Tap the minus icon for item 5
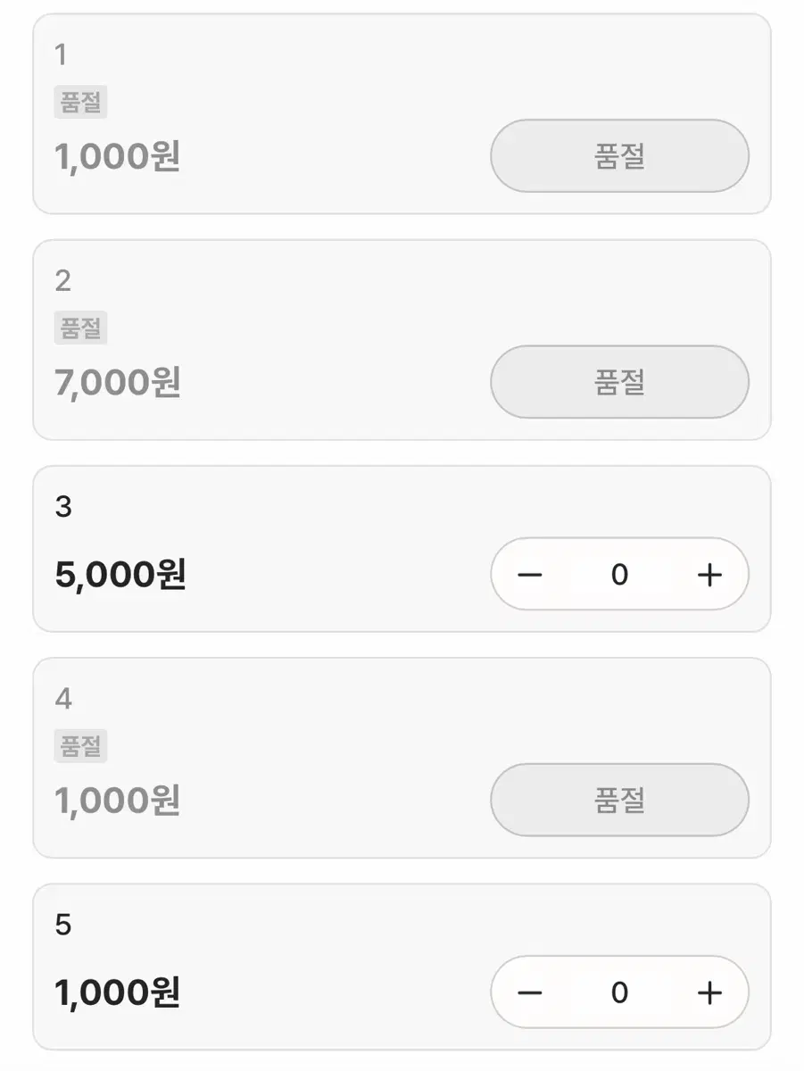This screenshot has width=804, height=1071. tap(530, 992)
